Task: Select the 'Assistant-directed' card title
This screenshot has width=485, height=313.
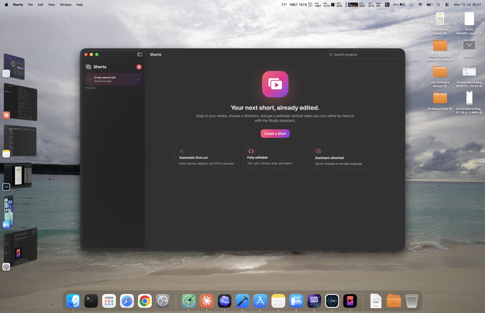Action: coord(329,158)
